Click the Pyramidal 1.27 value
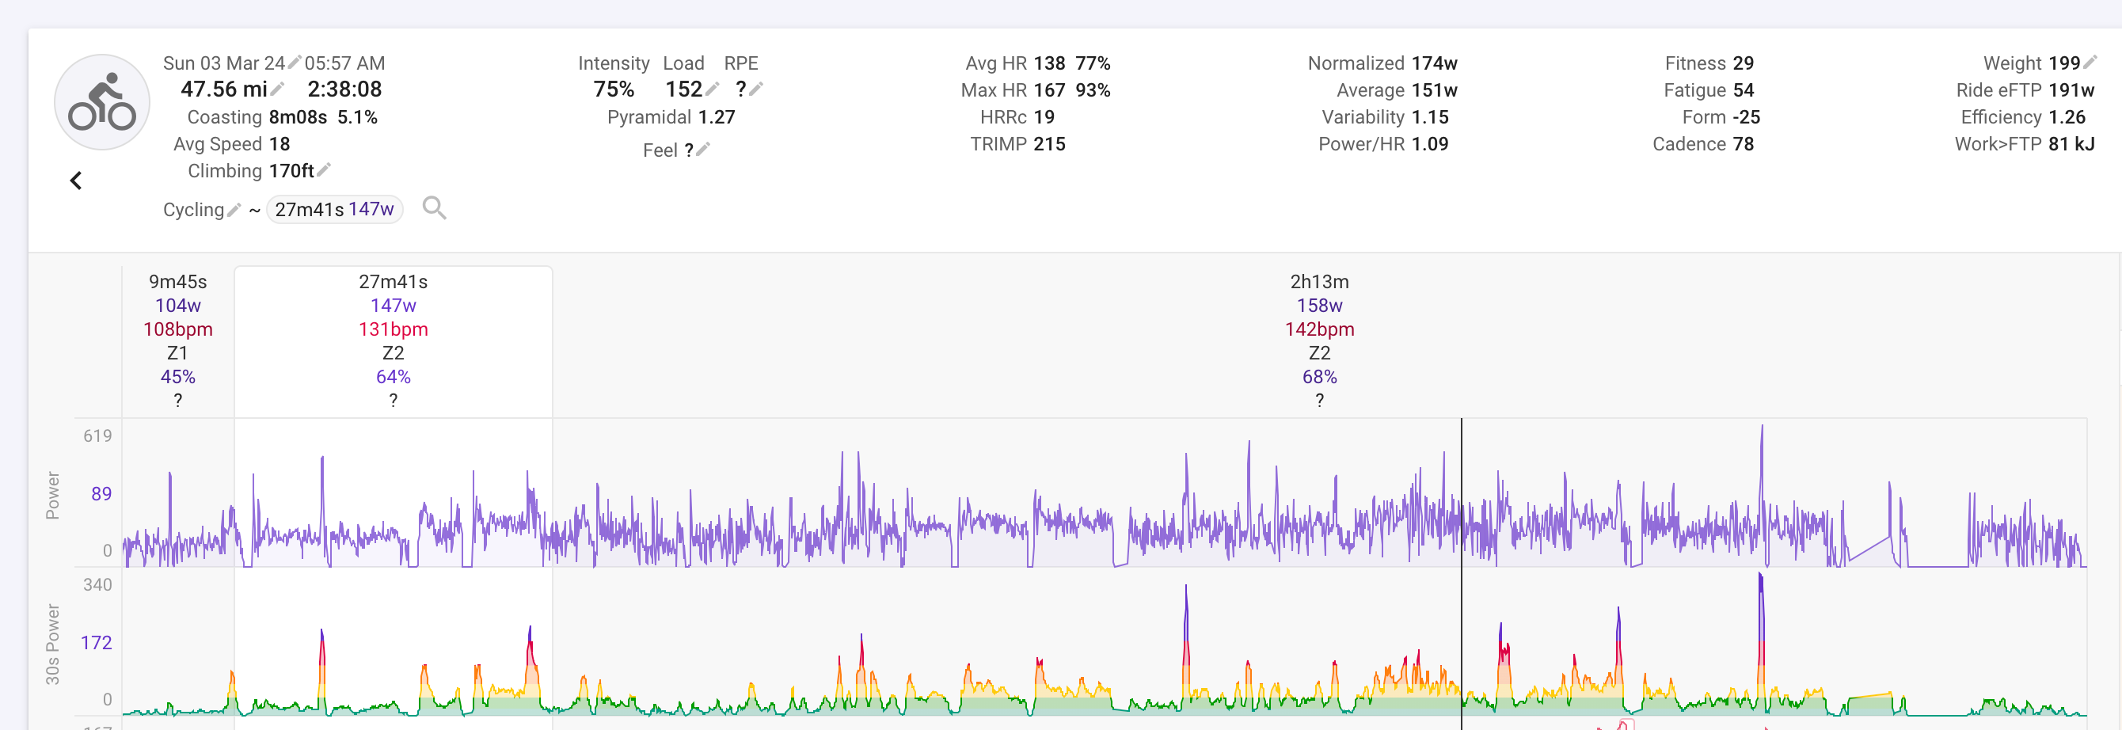This screenshot has height=730, width=2122. click(x=716, y=117)
